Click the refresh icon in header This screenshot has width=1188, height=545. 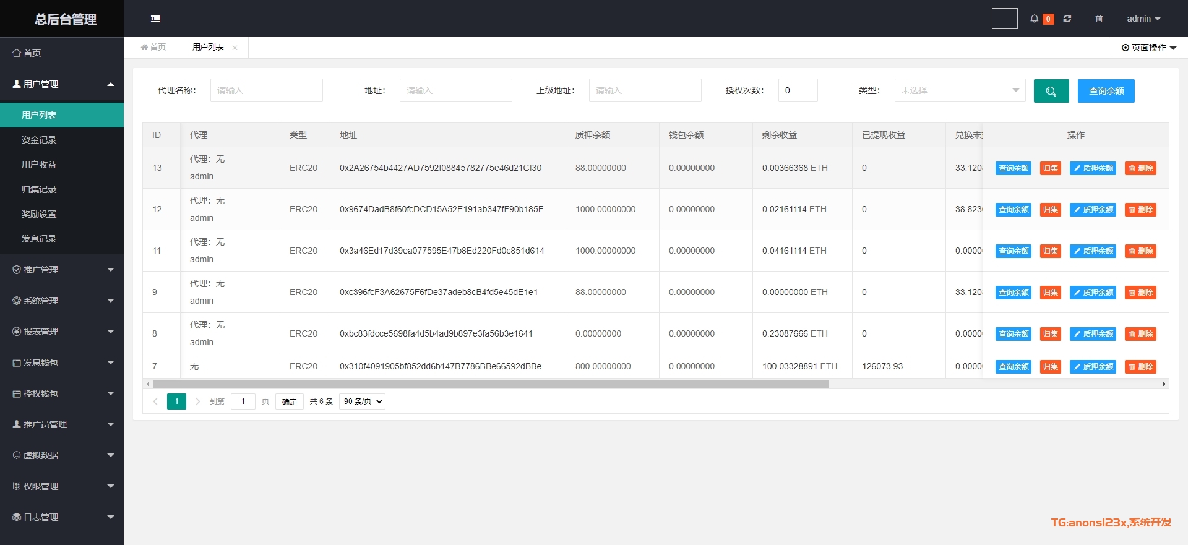pos(1067,19)
